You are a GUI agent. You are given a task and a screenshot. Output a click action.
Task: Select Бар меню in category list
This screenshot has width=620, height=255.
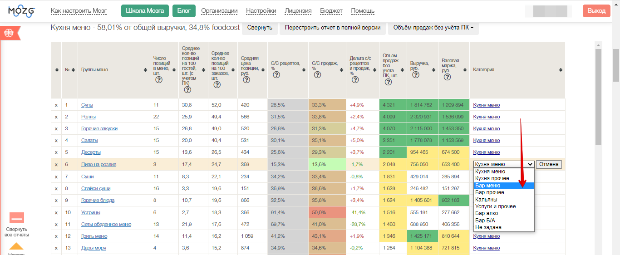504,186
